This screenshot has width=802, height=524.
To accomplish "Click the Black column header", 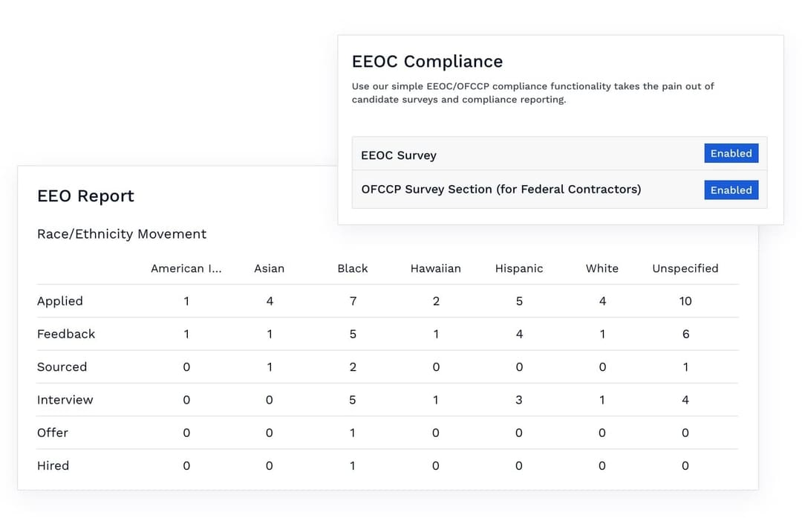I will [352, 268].
